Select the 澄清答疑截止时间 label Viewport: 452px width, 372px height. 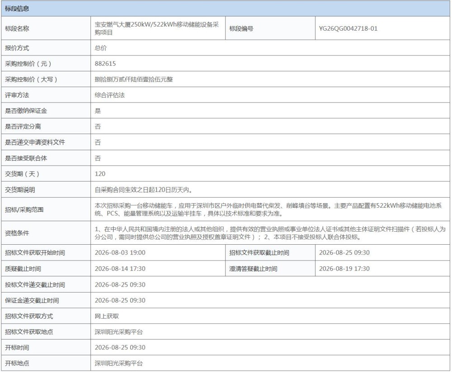(254, 269)
